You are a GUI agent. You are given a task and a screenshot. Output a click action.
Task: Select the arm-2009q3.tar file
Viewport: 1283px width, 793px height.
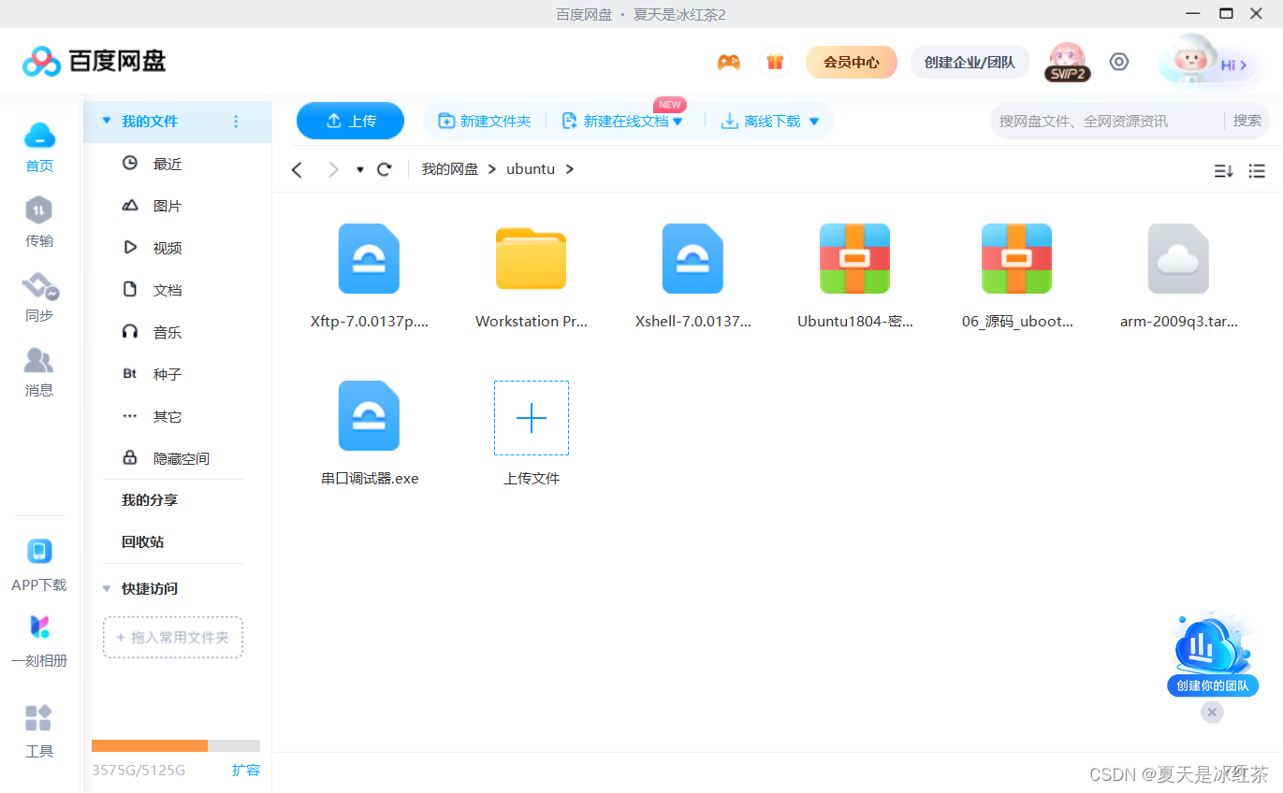[1178, 259]
